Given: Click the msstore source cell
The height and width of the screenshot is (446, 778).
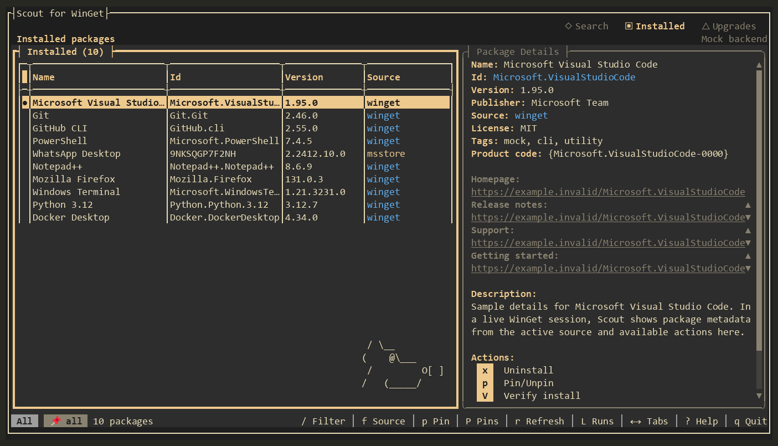Looking at the screenshot, I should [386, 153].
